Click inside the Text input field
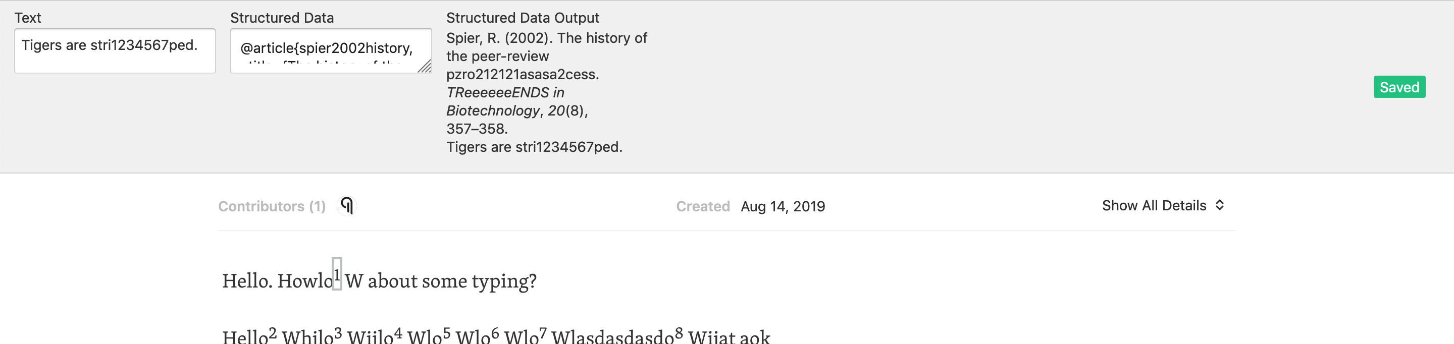This screenshot has width=1454, height=344. click(115, 51)
